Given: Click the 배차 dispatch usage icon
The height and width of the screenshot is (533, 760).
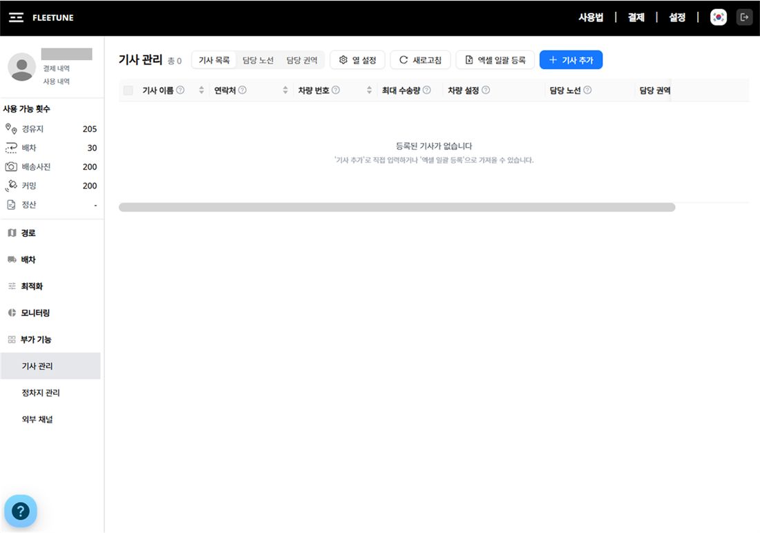Looking at the screenshot, I should pos(11,148).
